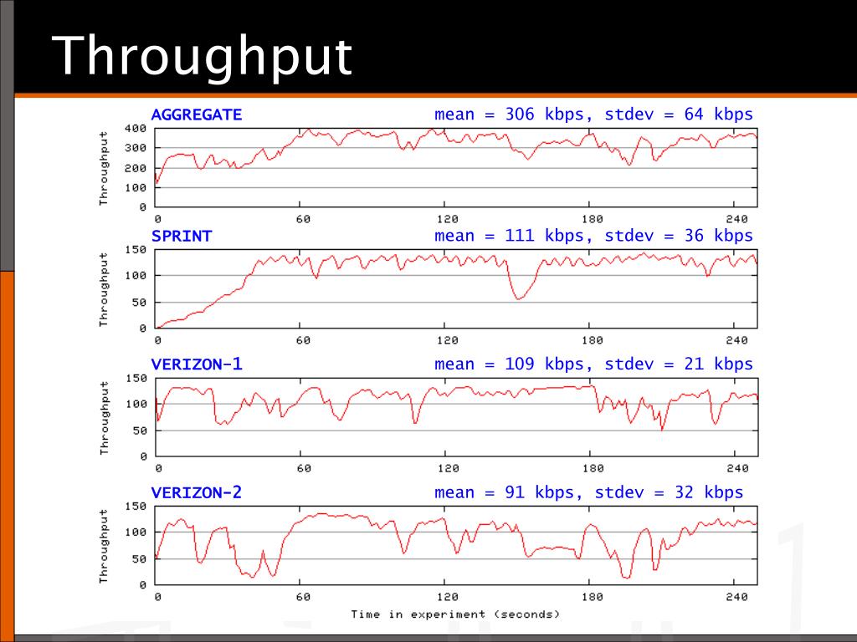Select the VERIZON-1 chart label
Screen dimensions: 857x642
(x=196, y=364)
